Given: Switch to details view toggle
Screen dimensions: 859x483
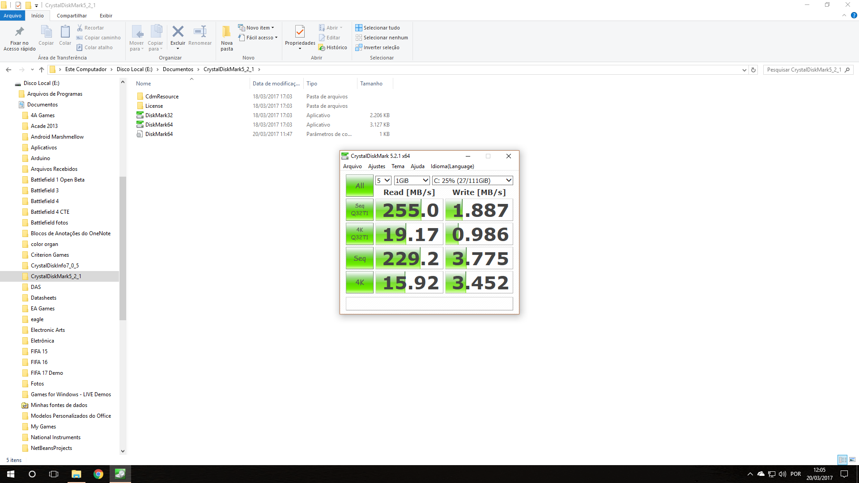Looking at the screenshot, I should tap(842, 460).
